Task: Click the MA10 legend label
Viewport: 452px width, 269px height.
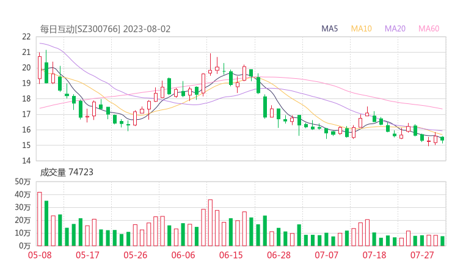Action: (361, 29)
